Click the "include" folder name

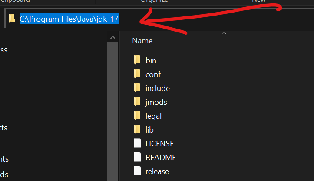point(158,88)
